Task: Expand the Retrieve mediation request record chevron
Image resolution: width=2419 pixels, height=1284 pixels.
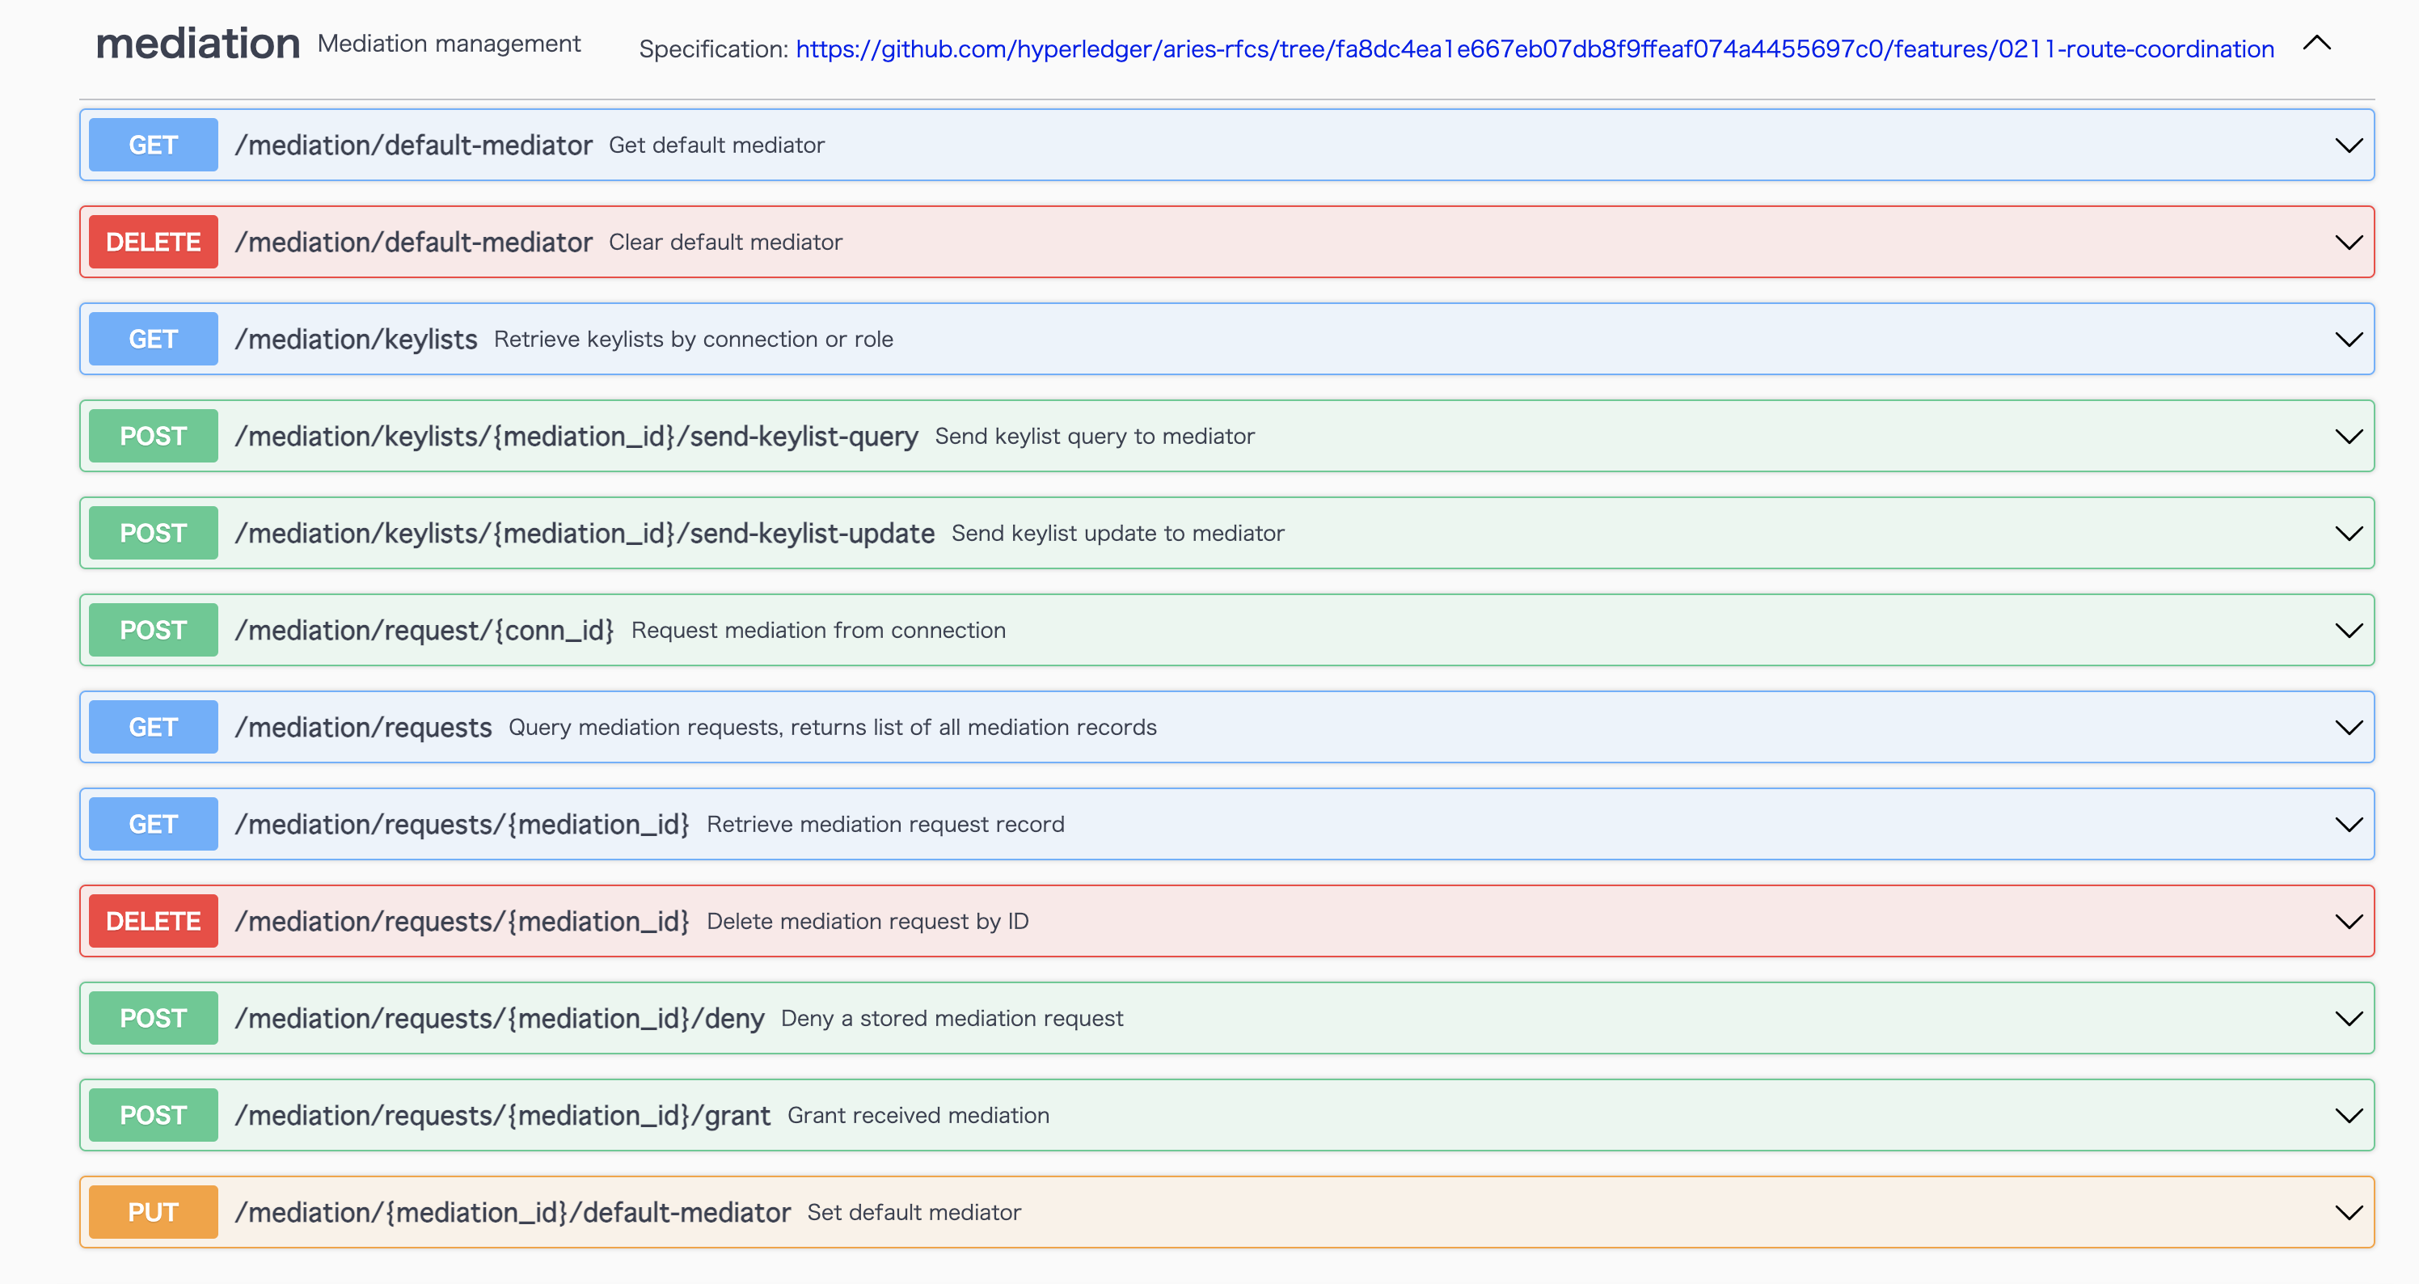Action: [x=2349, y=825]
